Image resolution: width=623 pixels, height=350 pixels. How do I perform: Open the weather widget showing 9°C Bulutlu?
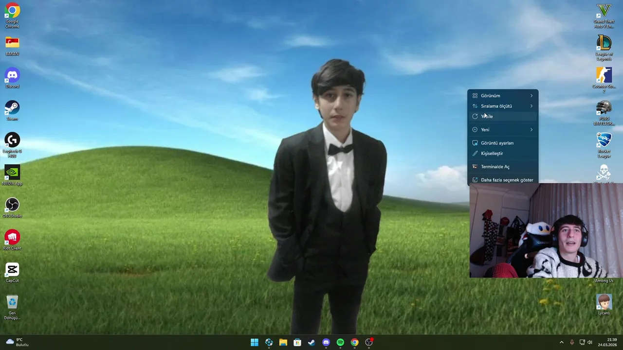tap(18, 342)
